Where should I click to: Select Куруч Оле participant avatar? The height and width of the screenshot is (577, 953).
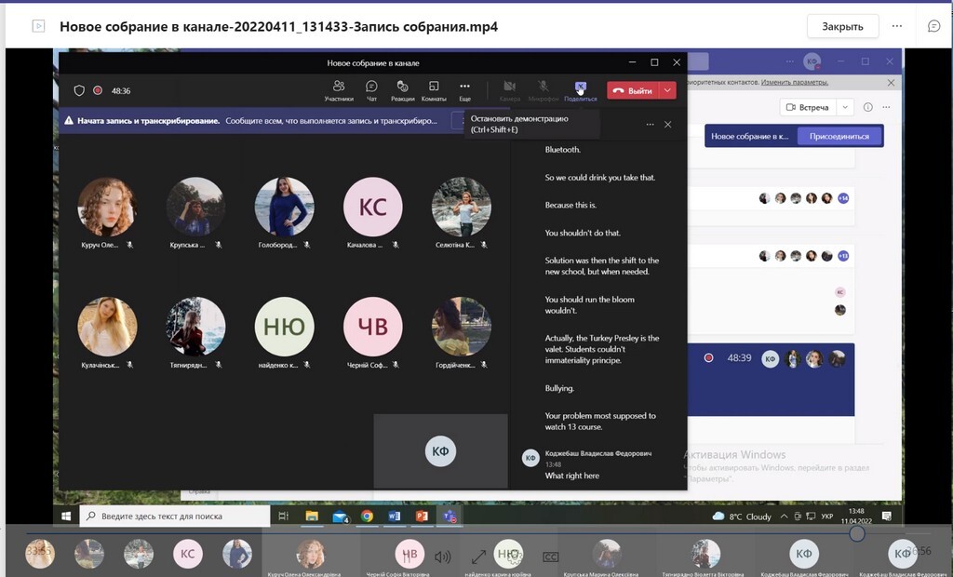point(107,207)
